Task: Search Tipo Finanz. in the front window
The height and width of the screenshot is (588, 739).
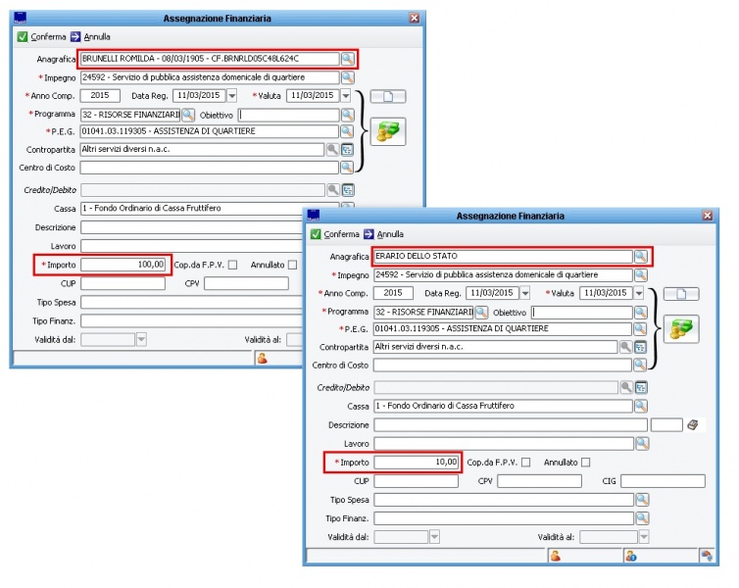Action: coord(642,518)
